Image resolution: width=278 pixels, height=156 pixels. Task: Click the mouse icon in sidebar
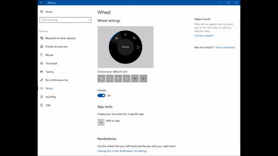[42, 55]
